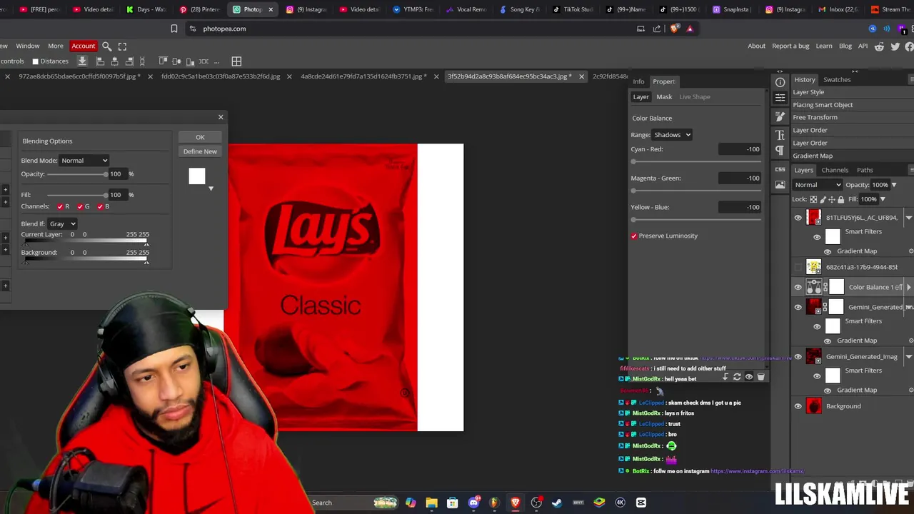The width and height of the screenshot is (914, 514).
Task: Open the More menu
Action: click(56, 46)
